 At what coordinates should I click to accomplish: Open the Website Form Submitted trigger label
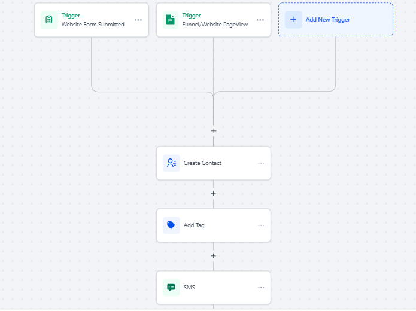click(93, 25)
